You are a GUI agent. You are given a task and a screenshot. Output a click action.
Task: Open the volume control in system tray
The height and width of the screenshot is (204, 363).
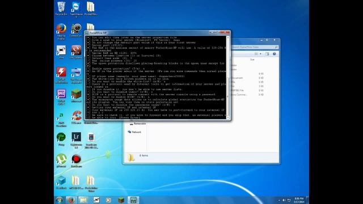(x=284, y=200)
